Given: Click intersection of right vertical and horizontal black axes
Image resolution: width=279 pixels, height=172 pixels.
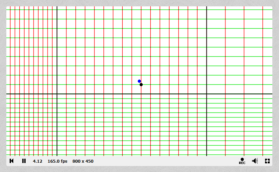Looking at the screenshot, I should coord(207,94).
